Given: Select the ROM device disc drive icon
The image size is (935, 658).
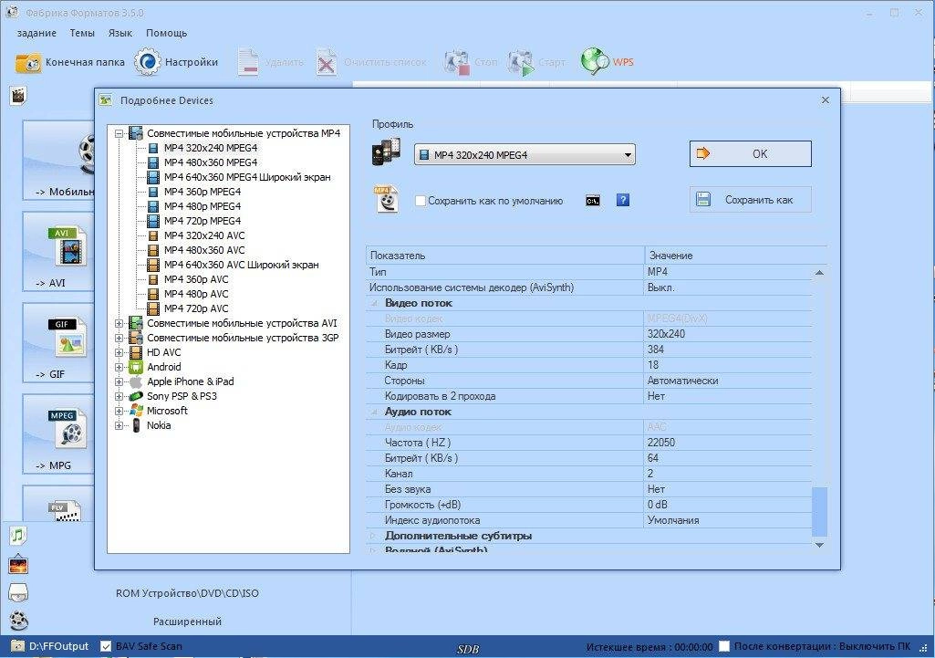Looking at the screenshot, I should pos(18,592).
